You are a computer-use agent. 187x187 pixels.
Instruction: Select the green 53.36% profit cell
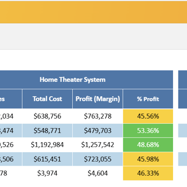[148, 131]
